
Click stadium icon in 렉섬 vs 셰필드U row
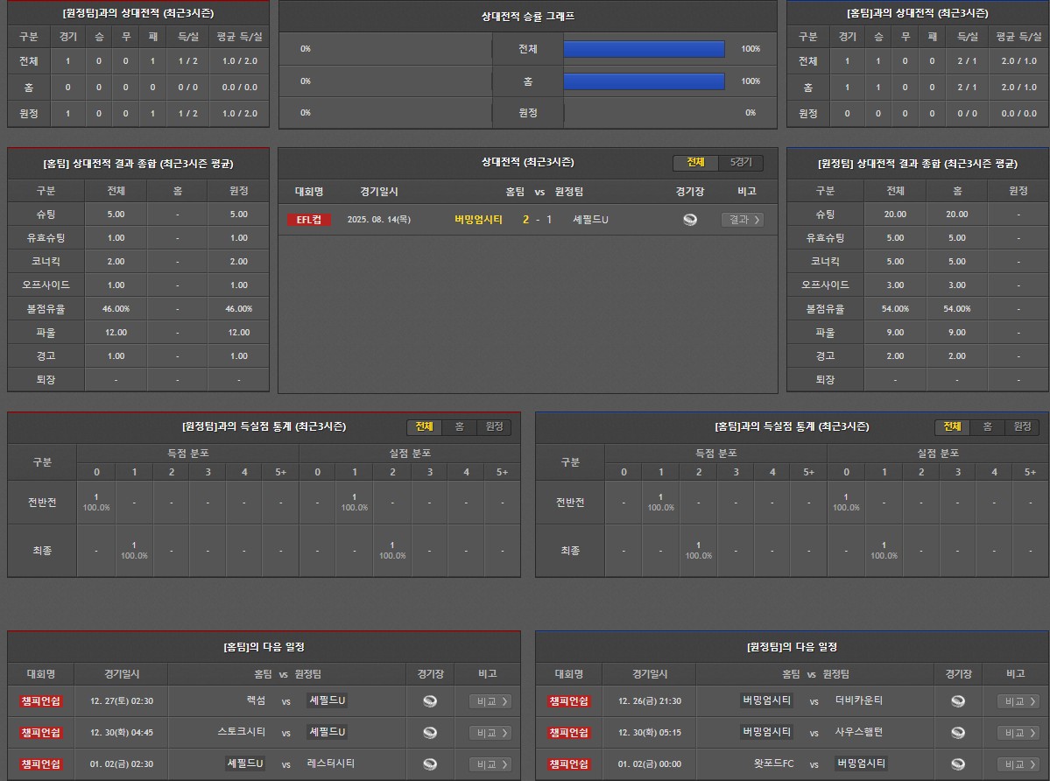[429, 701]
